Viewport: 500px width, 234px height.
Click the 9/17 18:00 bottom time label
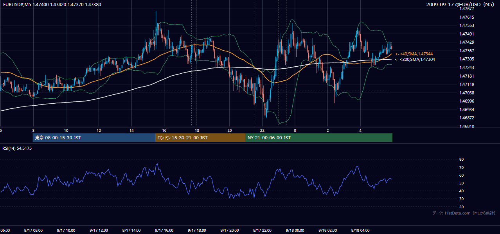click(x=197, y=230)
